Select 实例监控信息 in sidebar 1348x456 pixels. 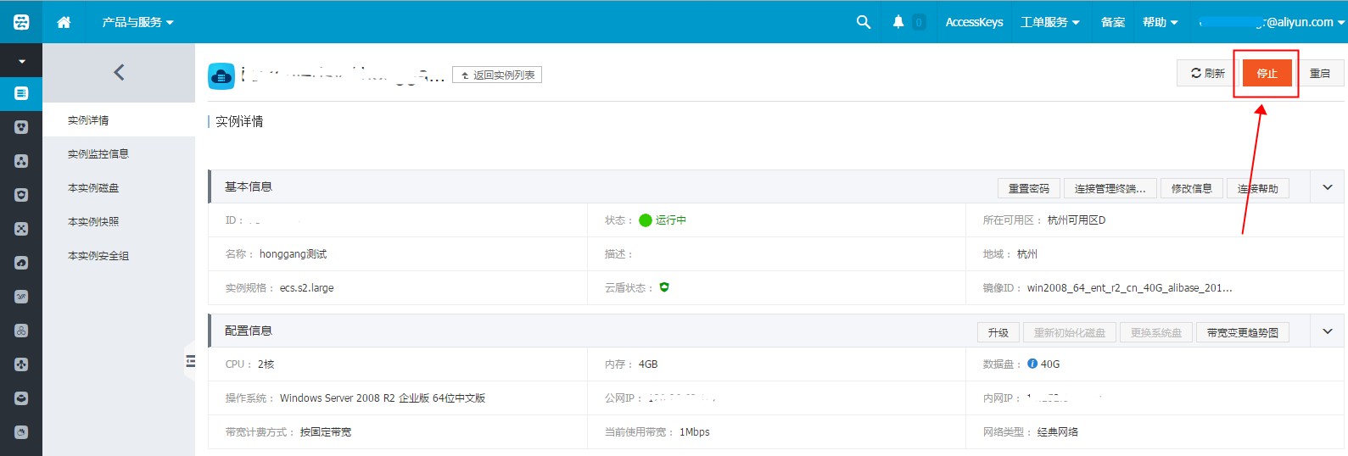(x=98, y=154)
